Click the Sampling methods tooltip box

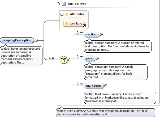point(21,56)
